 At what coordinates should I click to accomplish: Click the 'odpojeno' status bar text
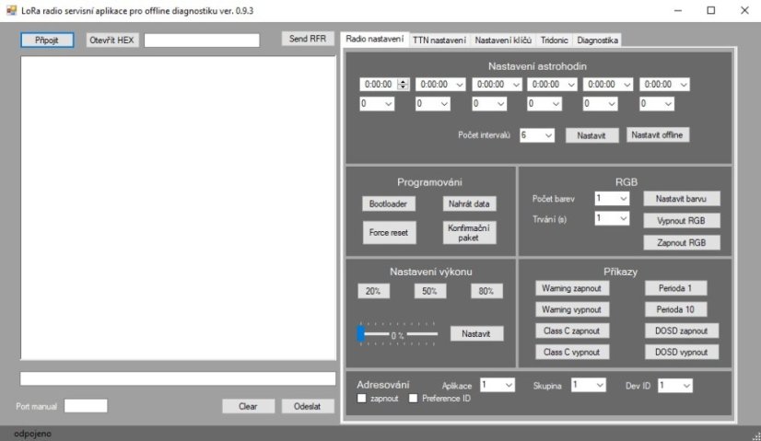click(x=32, y=434)
